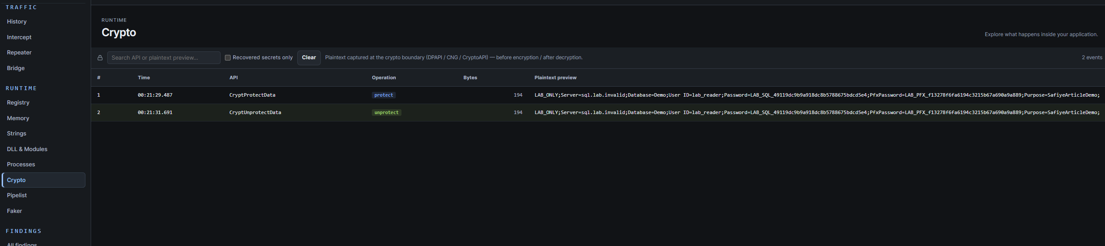Open Pipelist in the sidebar
The image size is (1105, 246).
pyautogui.click(x=17, y=195)
